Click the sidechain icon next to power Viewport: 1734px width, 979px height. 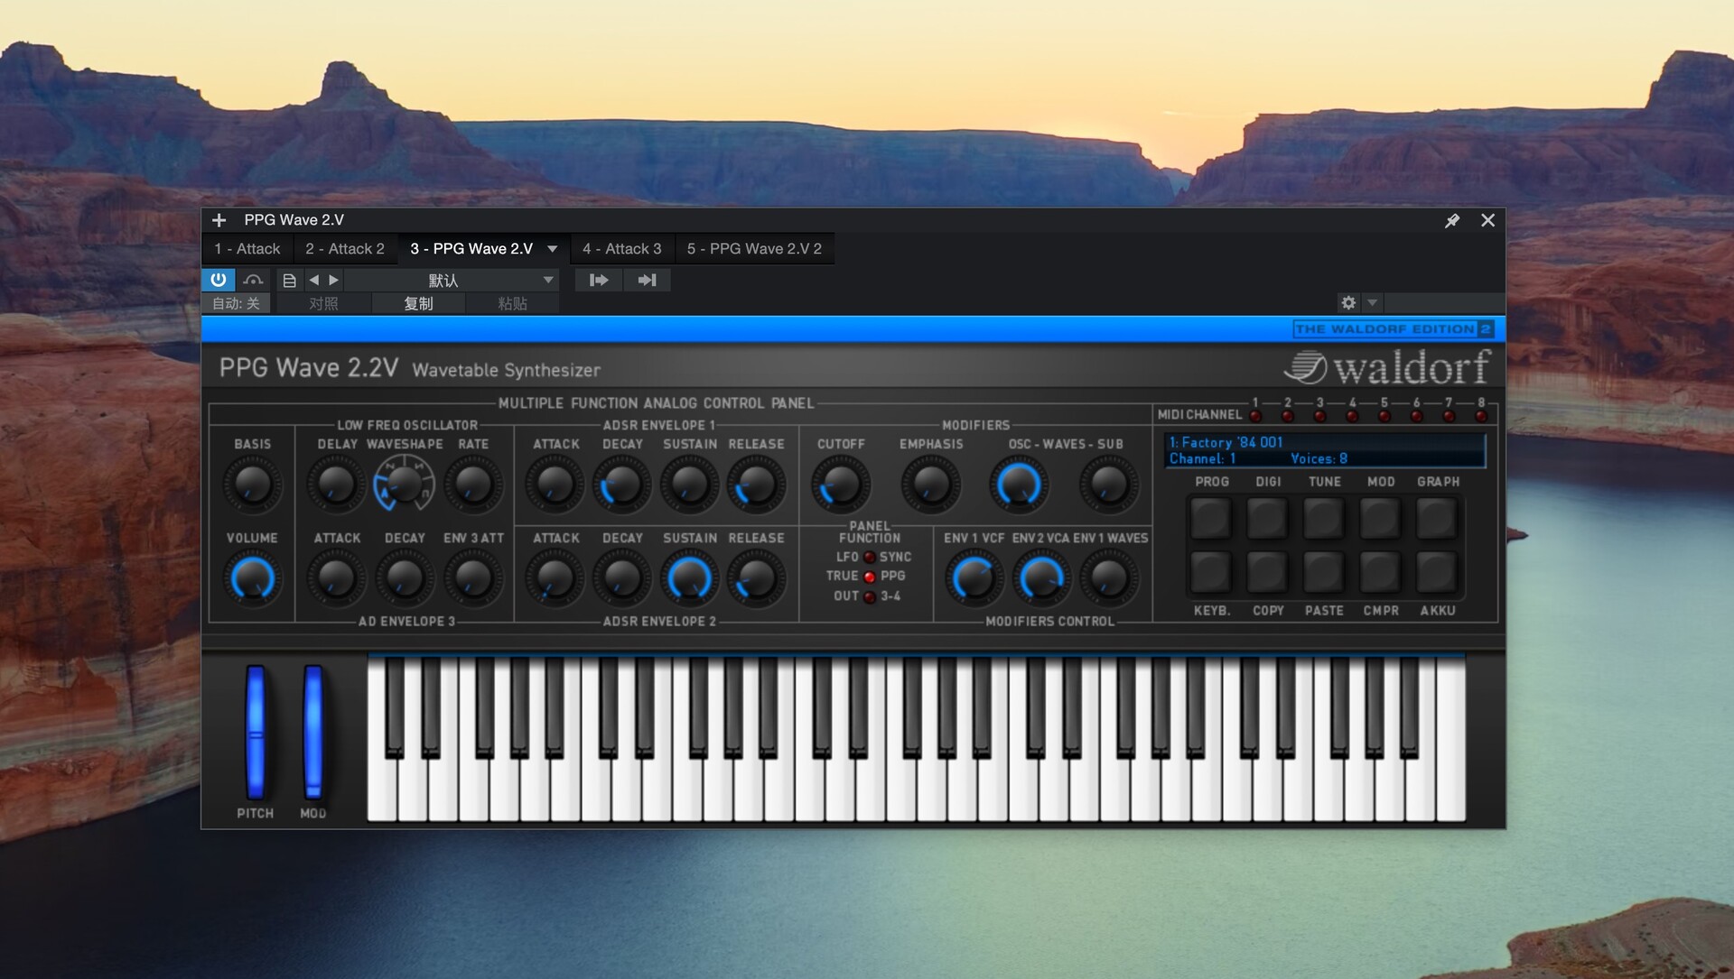(x=253, y=280)
